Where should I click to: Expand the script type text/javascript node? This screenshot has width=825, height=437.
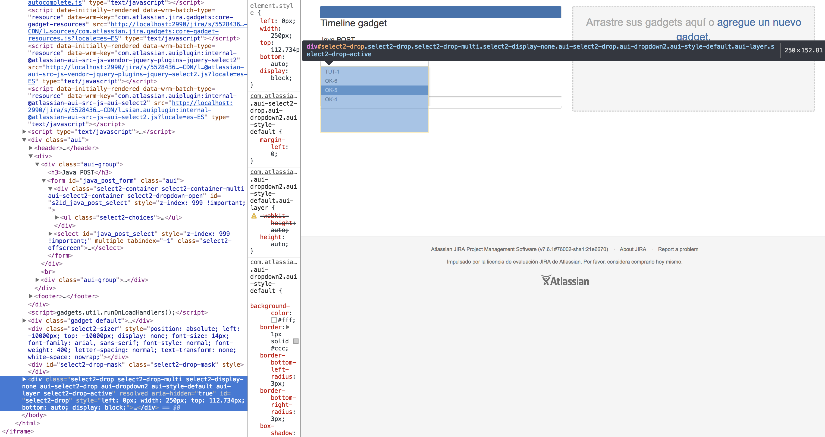coord(24,131)
